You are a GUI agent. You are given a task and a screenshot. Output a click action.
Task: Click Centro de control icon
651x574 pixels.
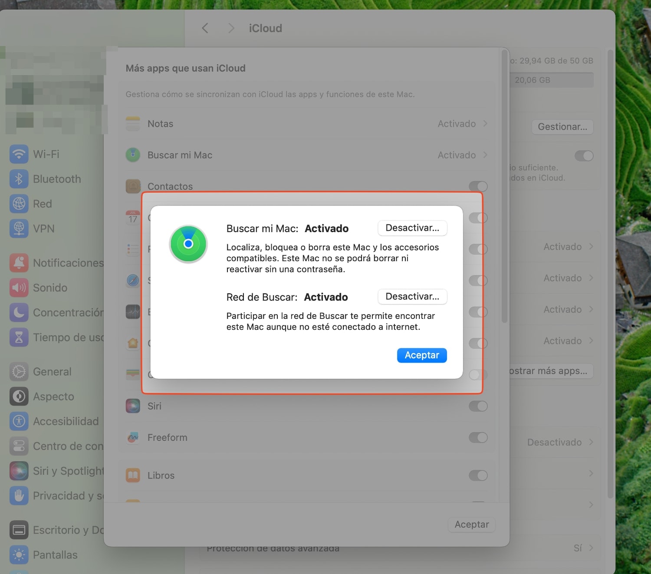pos(19,446)
